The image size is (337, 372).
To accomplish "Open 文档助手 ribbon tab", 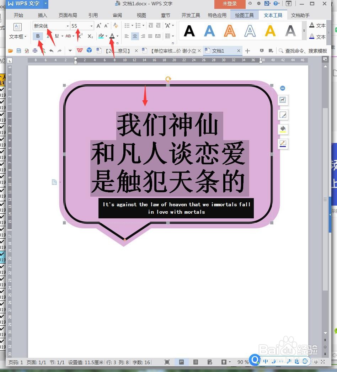I will [x=300, y=15].
